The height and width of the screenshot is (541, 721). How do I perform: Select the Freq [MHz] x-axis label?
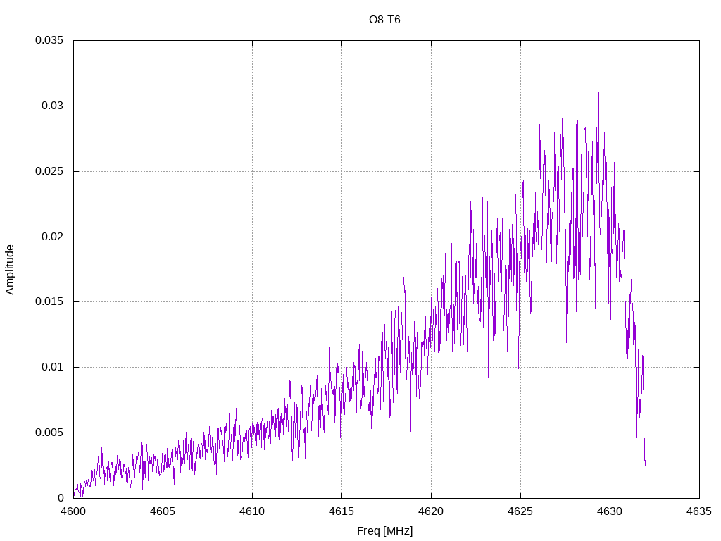pyautogui.click(x=384, y=531)
